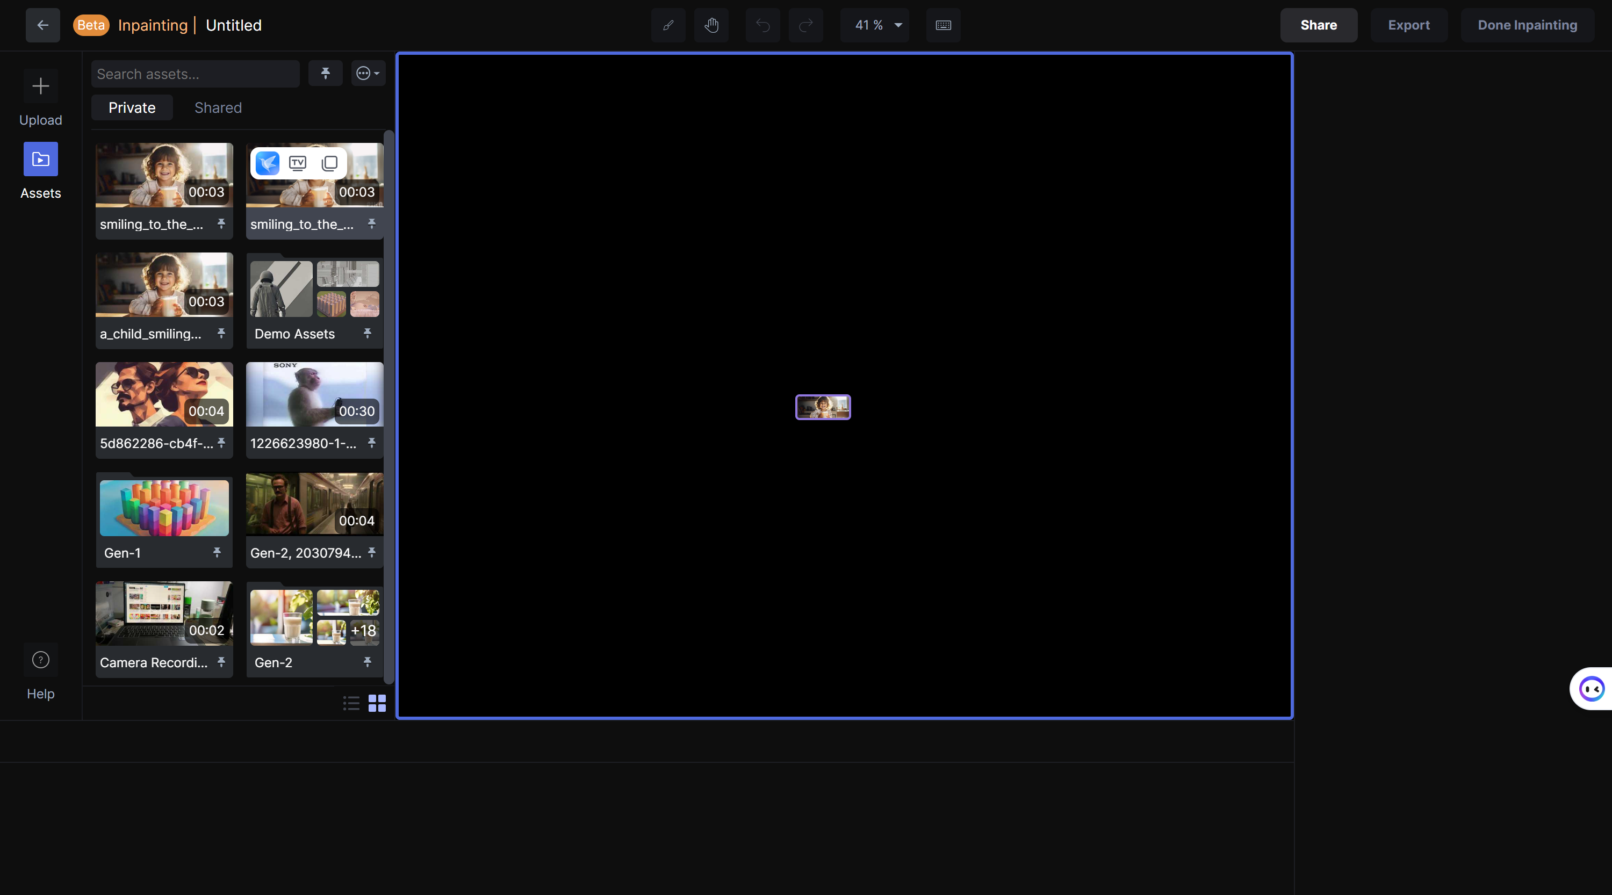
Task: Open the chat assistant bubble
Action: click(x=1592, y=689)
